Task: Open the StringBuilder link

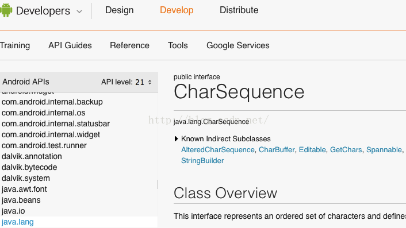Action: (202, 161)
